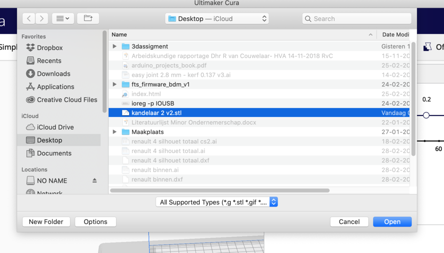
Task: Go forward with the right chevron button
Action: 42,19
